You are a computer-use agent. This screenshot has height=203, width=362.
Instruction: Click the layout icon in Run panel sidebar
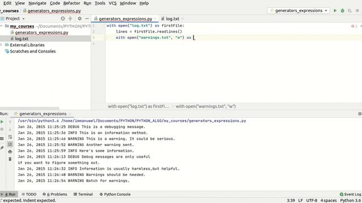pyautogui.click(x=2, y=138)
